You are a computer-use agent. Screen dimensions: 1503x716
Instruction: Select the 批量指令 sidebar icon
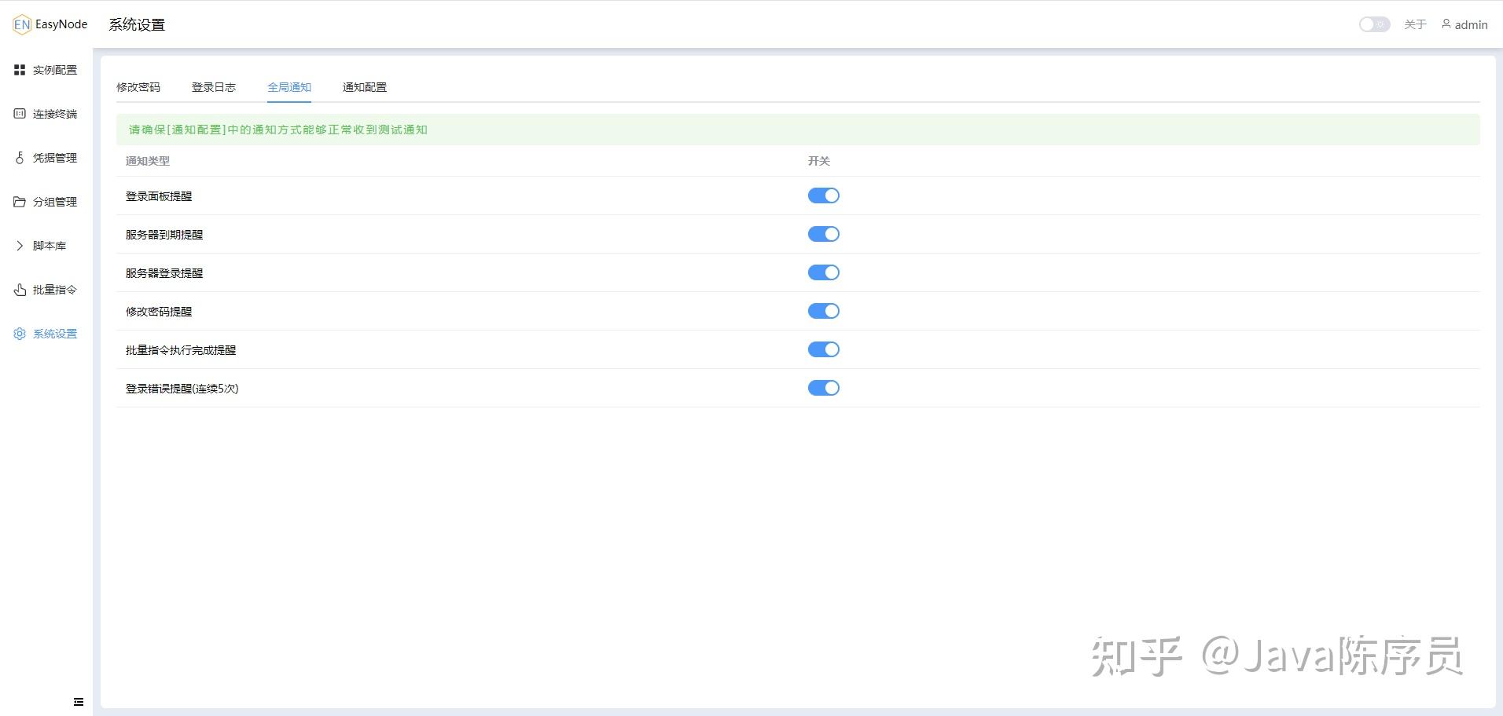[20, 289]
